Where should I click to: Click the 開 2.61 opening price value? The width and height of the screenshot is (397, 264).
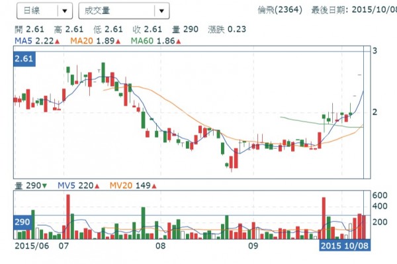(x=29, y=29)
